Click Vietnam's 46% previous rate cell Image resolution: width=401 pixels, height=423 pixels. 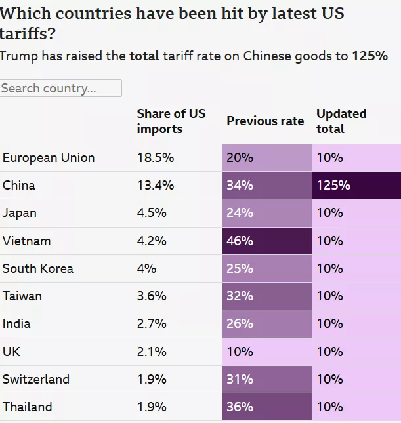[x=267, y=241]
